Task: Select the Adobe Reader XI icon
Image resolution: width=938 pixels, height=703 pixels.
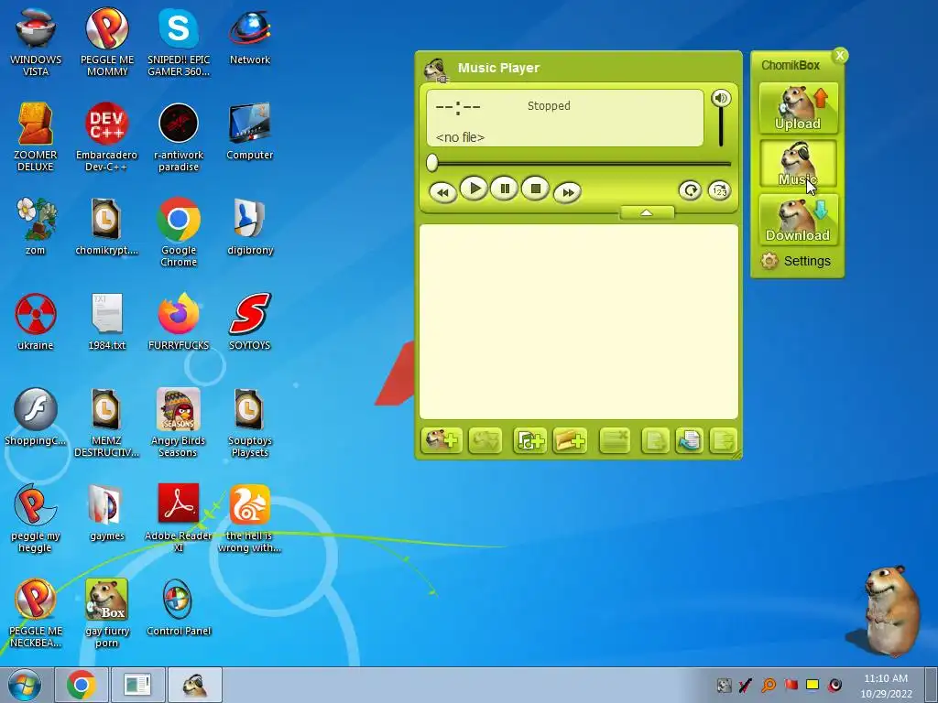Action: (x=179, y=519)
